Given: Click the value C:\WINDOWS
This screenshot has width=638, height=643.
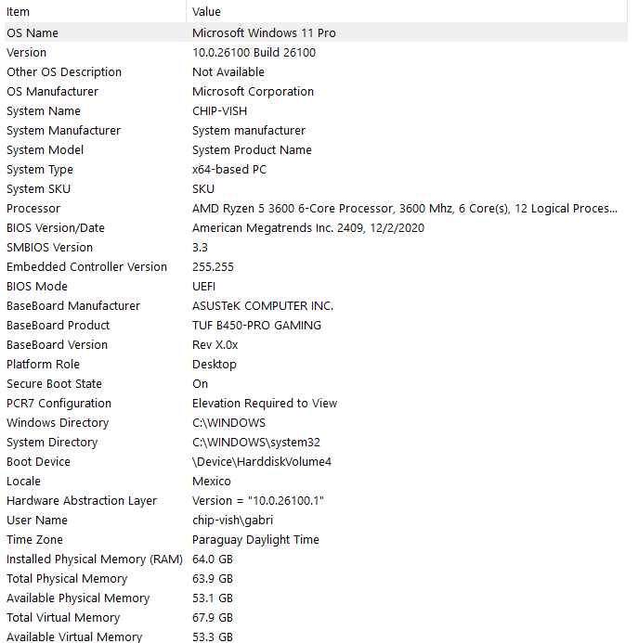Looking at the screenshot, I should [x=228, y=422].
